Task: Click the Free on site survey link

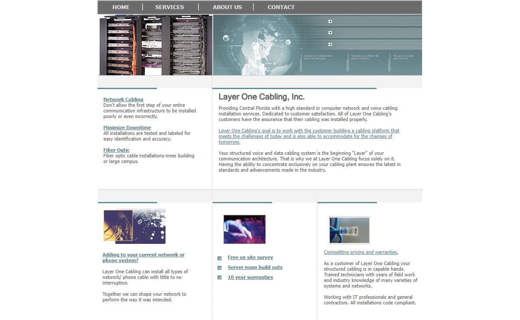Action: [x=250, y=257]
